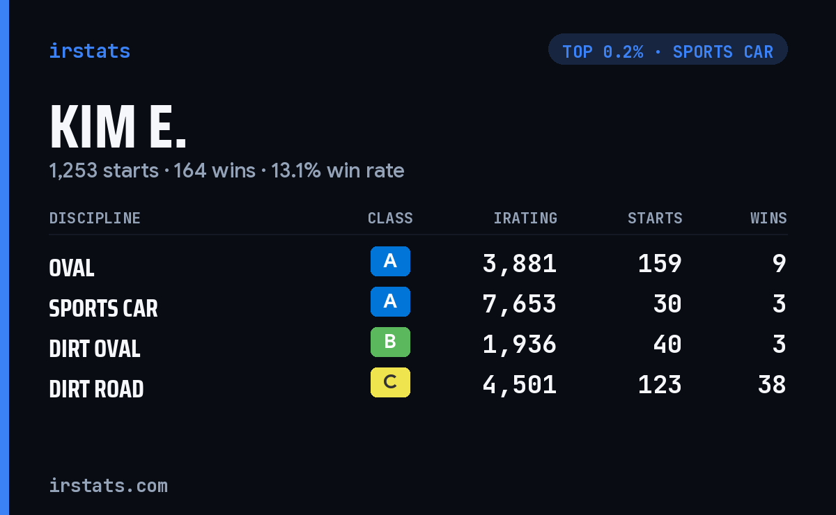Click the Dirt Road class C badge
This screenshot has height=515, width=836.
tap(390, 383)
